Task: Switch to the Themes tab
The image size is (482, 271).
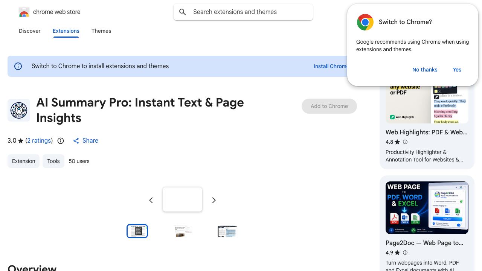Action: [101, 31]
